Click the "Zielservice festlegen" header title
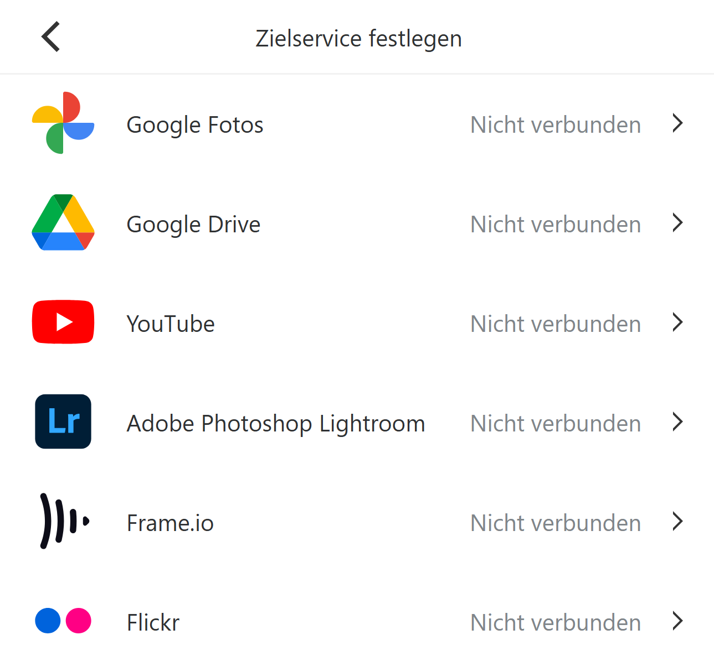The height and width of the screenshot is (666, 714). [358, 39]
